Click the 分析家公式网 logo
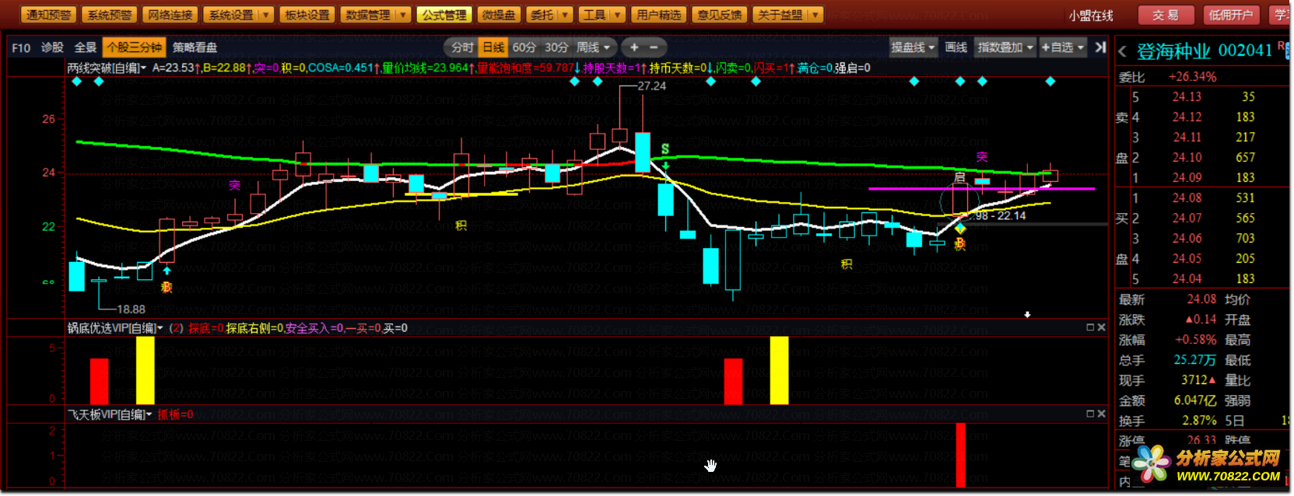Screen dimensions: 1294x496 pos(1208,464)
